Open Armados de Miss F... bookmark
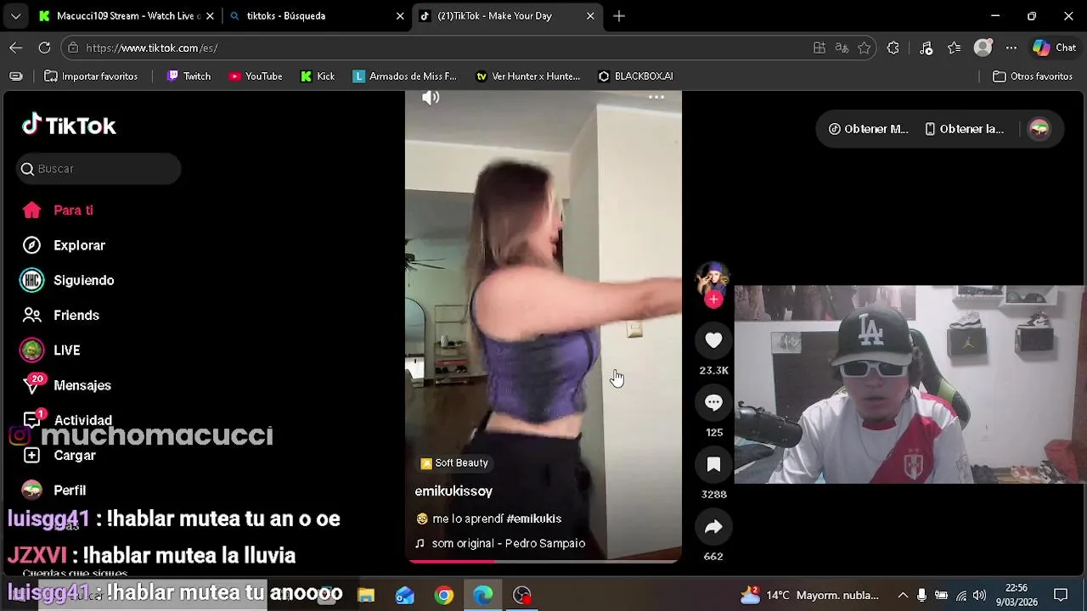The image size is (1087, 611). (404, 76)
